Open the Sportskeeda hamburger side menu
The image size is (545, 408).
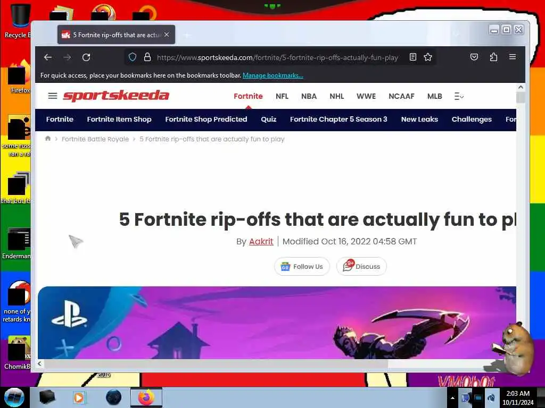point(53,96)
